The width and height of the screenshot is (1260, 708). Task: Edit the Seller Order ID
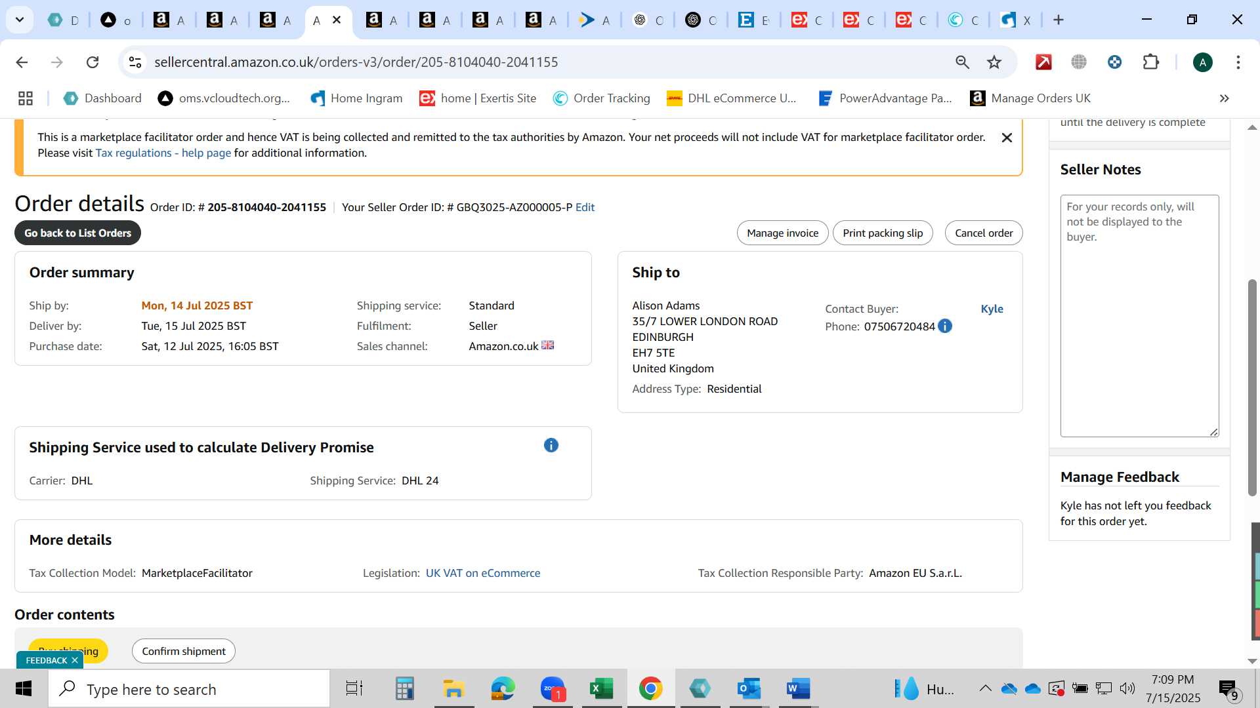pyautogui.click(x=585, y=207)
